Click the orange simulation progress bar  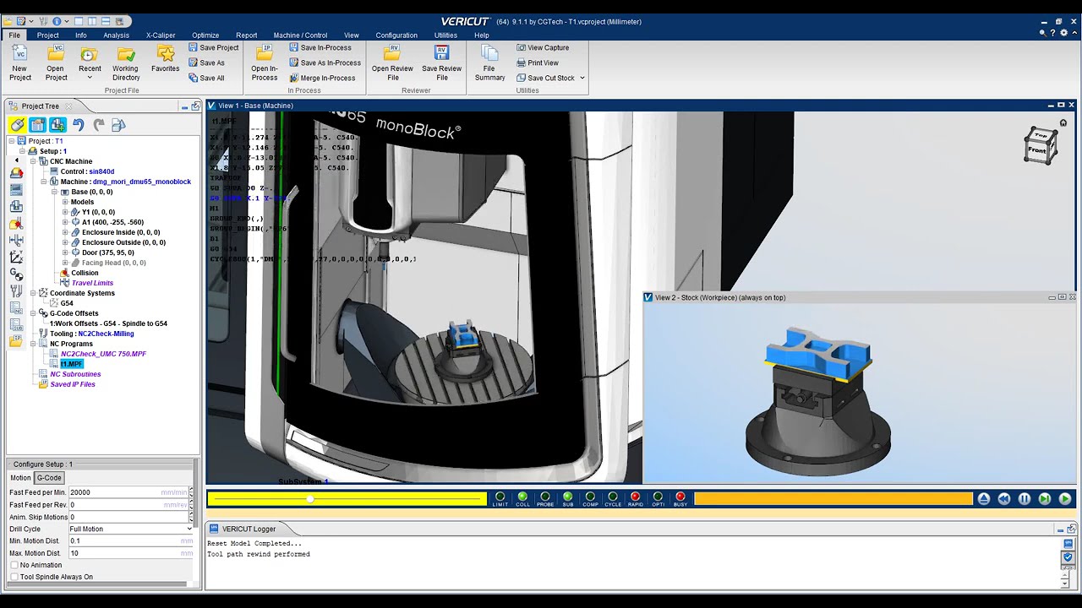tap(833, 499)
